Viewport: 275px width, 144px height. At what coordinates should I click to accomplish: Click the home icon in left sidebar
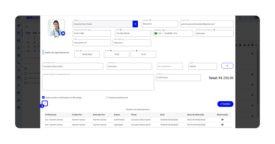tap(19, 25)
